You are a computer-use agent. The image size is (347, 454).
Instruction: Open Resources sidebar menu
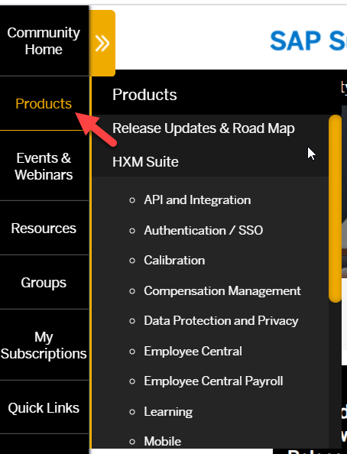click(x=44, y=229)
